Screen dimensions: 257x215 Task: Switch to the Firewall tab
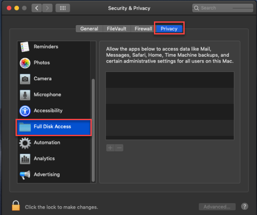(x=143, y=29)
